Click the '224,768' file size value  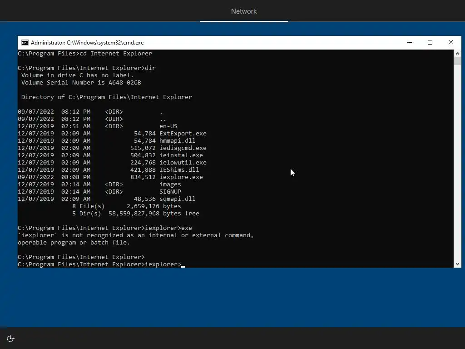click(143, 163)
